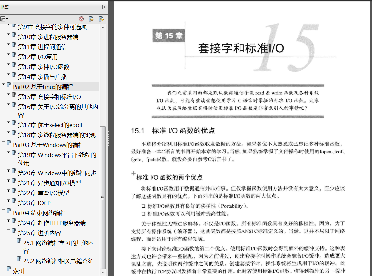
Task: Expand the 第12章 I/O复用 node
Action: tap(8, 54)
